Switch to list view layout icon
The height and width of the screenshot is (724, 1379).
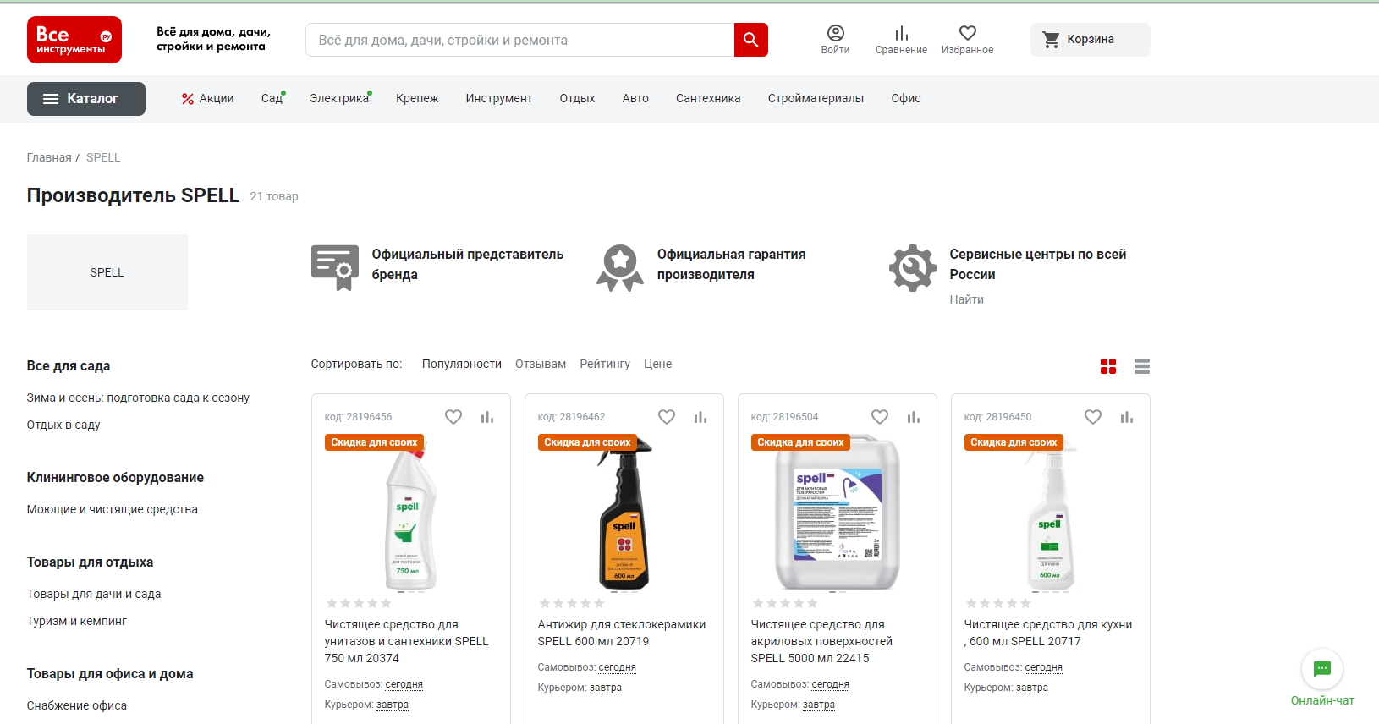coord(1141,366)
